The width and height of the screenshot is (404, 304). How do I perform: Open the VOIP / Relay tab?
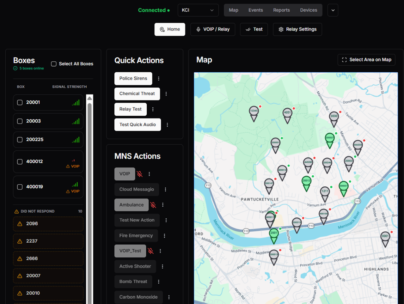tap(213, 29)
